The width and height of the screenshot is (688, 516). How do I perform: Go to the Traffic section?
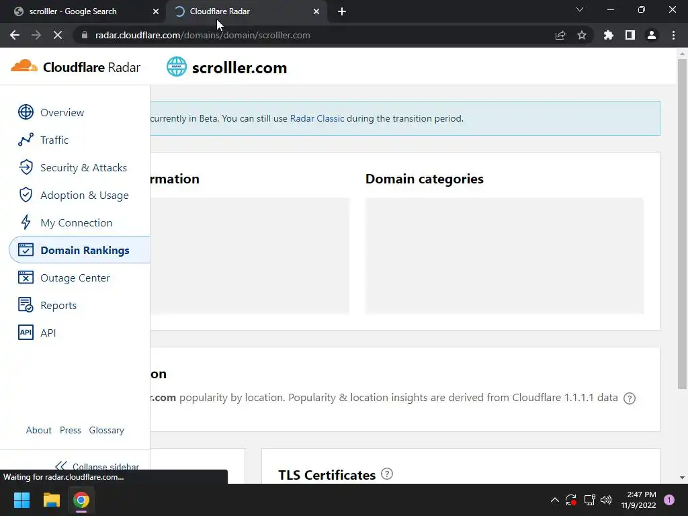click(54, 140)
